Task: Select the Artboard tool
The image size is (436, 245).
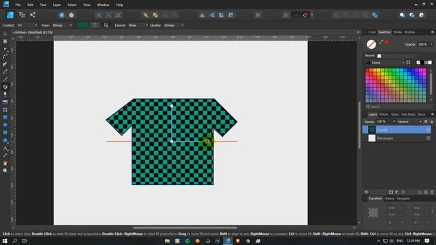Action: (5, 41)
